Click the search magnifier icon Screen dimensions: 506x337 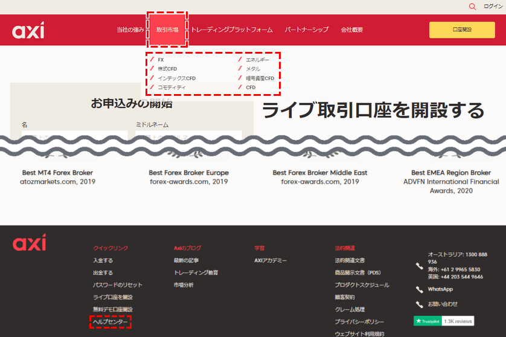(472, 7)
